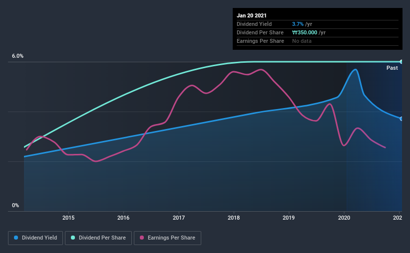Click the Dividend Per Share endpoint marker
The width and height of the screenshot is (410, 253).
[401, 62]
